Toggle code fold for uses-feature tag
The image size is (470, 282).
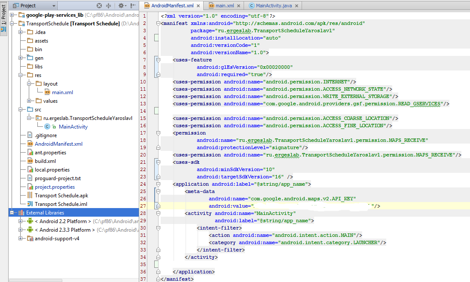tap(158, 60)
